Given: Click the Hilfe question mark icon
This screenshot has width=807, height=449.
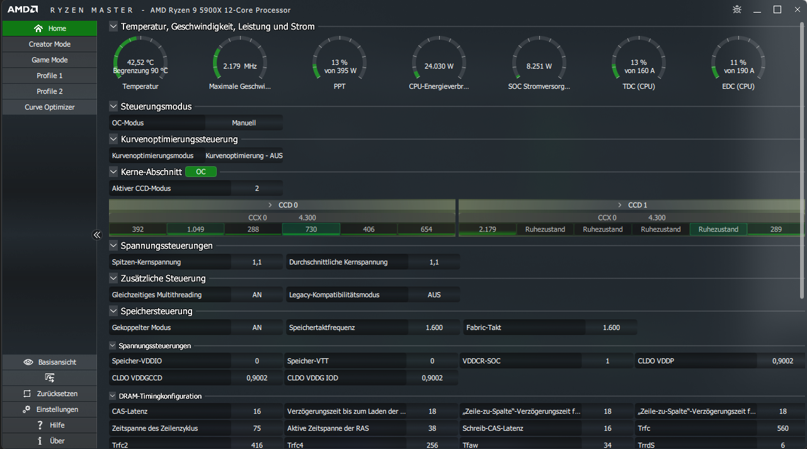Looking at the screenshot, I should pos(40,425).
